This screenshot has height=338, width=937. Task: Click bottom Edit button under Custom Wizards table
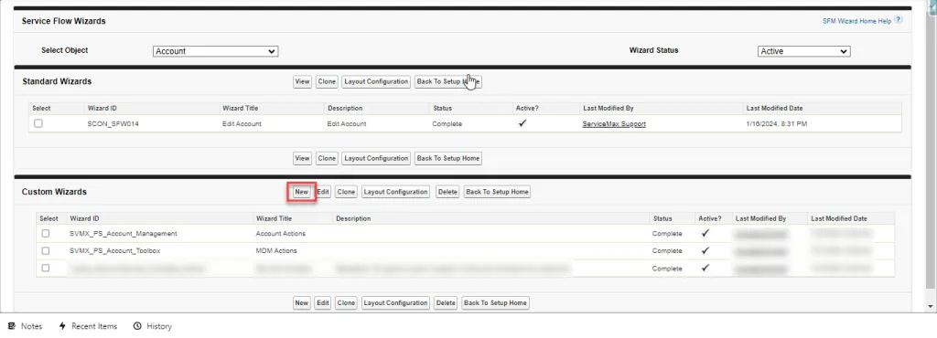click(323, 302)
